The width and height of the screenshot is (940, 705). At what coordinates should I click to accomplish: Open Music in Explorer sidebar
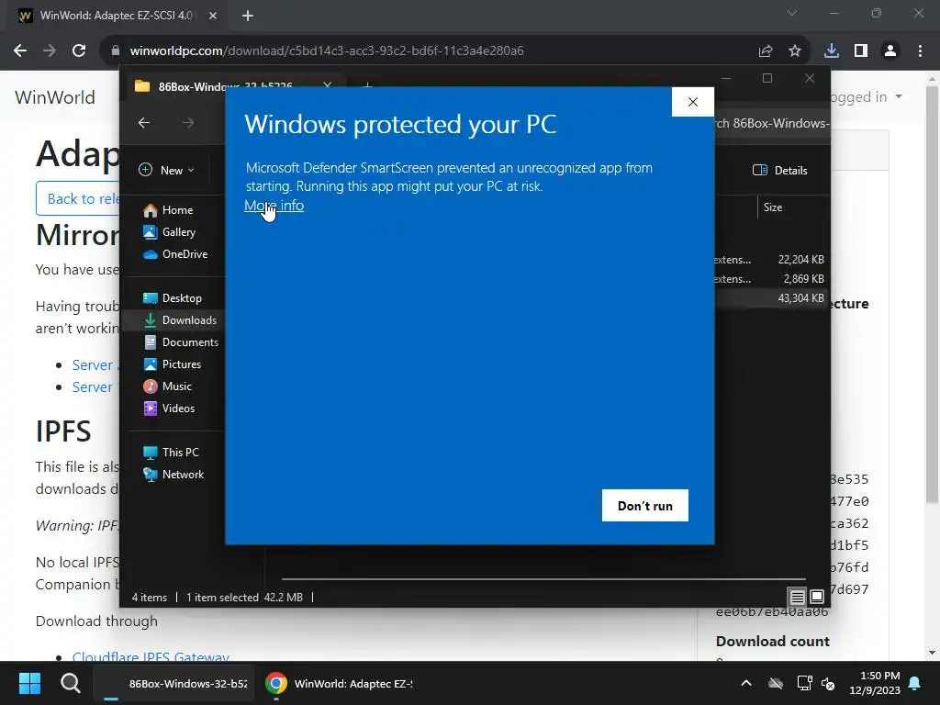point(168,386)
